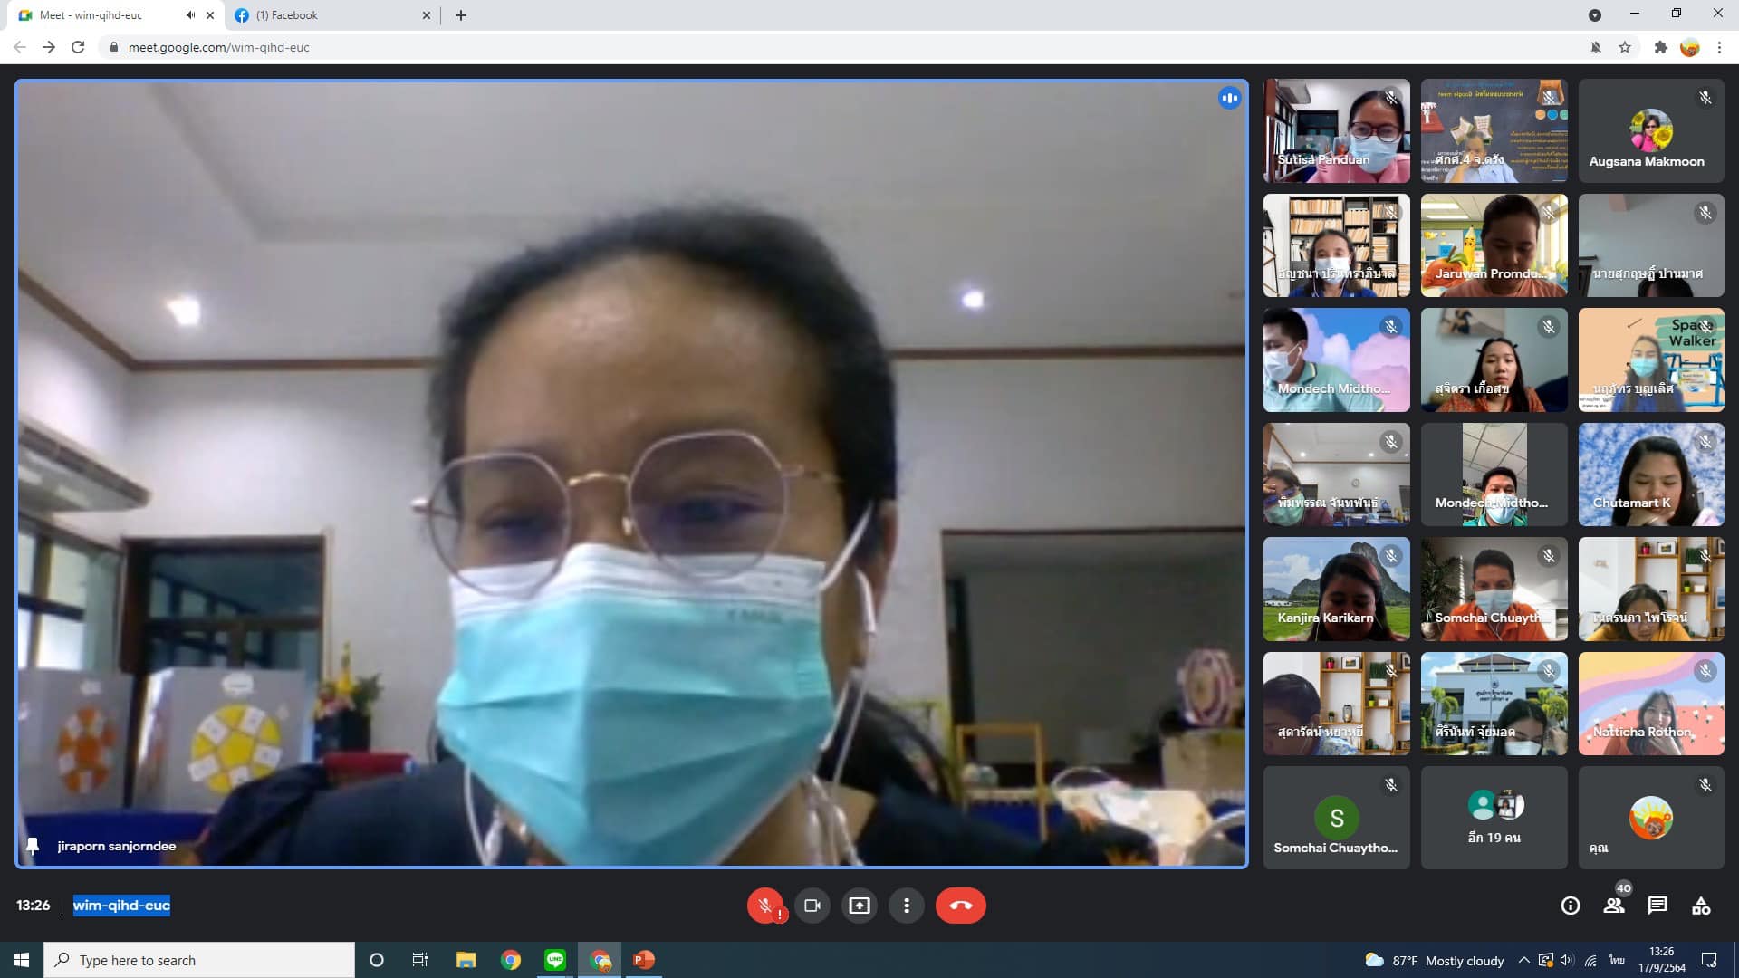
Task: Click notifications blocked bell icon in address bar
Action: (1596, 47)
